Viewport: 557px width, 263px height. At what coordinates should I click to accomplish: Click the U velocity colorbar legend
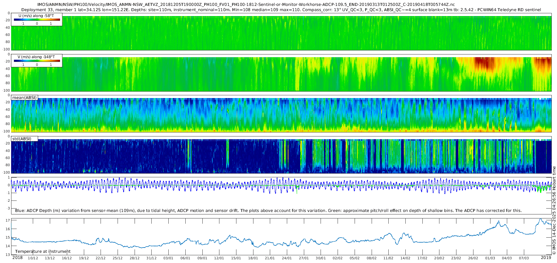pyautogui.click(x=37, y=19)
